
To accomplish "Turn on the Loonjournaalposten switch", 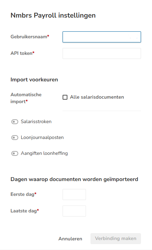I will [x=15, y=138].
